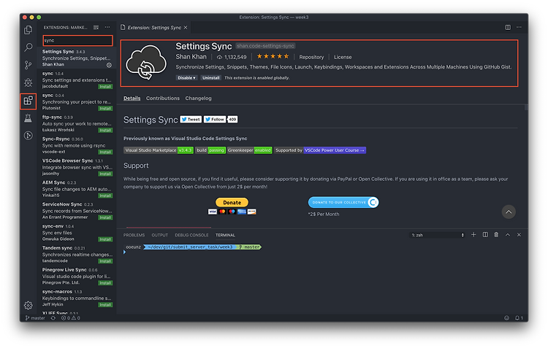Focus the extensions search box containing 'sync'
The width and height of the screenshot is (548, 348).
pyautogui.click(x=77, y=40)
